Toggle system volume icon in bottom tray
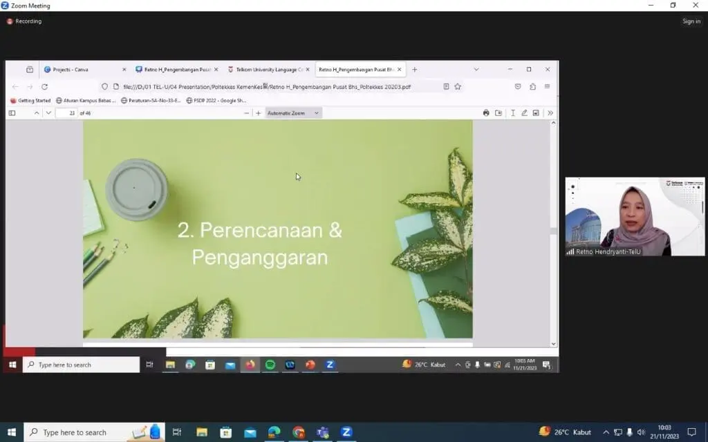This screenshot has width=708, height=442. 641,432
